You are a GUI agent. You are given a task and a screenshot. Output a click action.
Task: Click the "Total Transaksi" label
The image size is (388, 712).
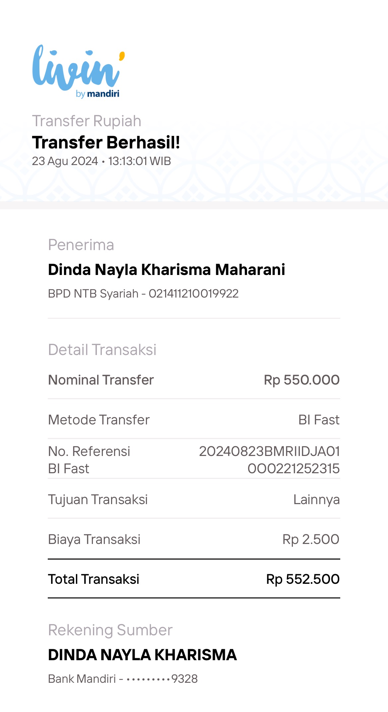point(94,579)
